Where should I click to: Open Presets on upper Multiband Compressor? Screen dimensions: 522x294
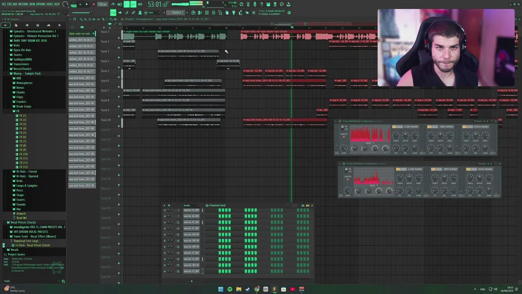(x=478, y=121)
